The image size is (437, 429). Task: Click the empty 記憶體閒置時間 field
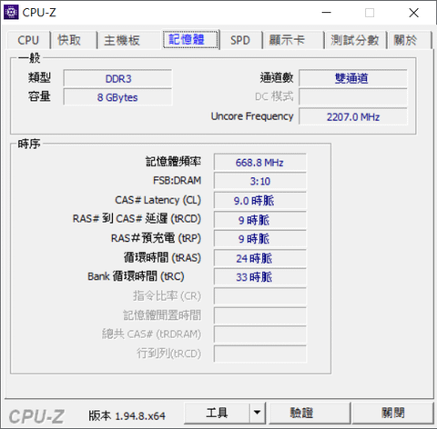pos(259,315)
